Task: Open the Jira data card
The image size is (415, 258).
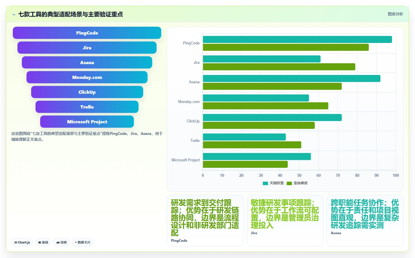Action: pos(285,221)
